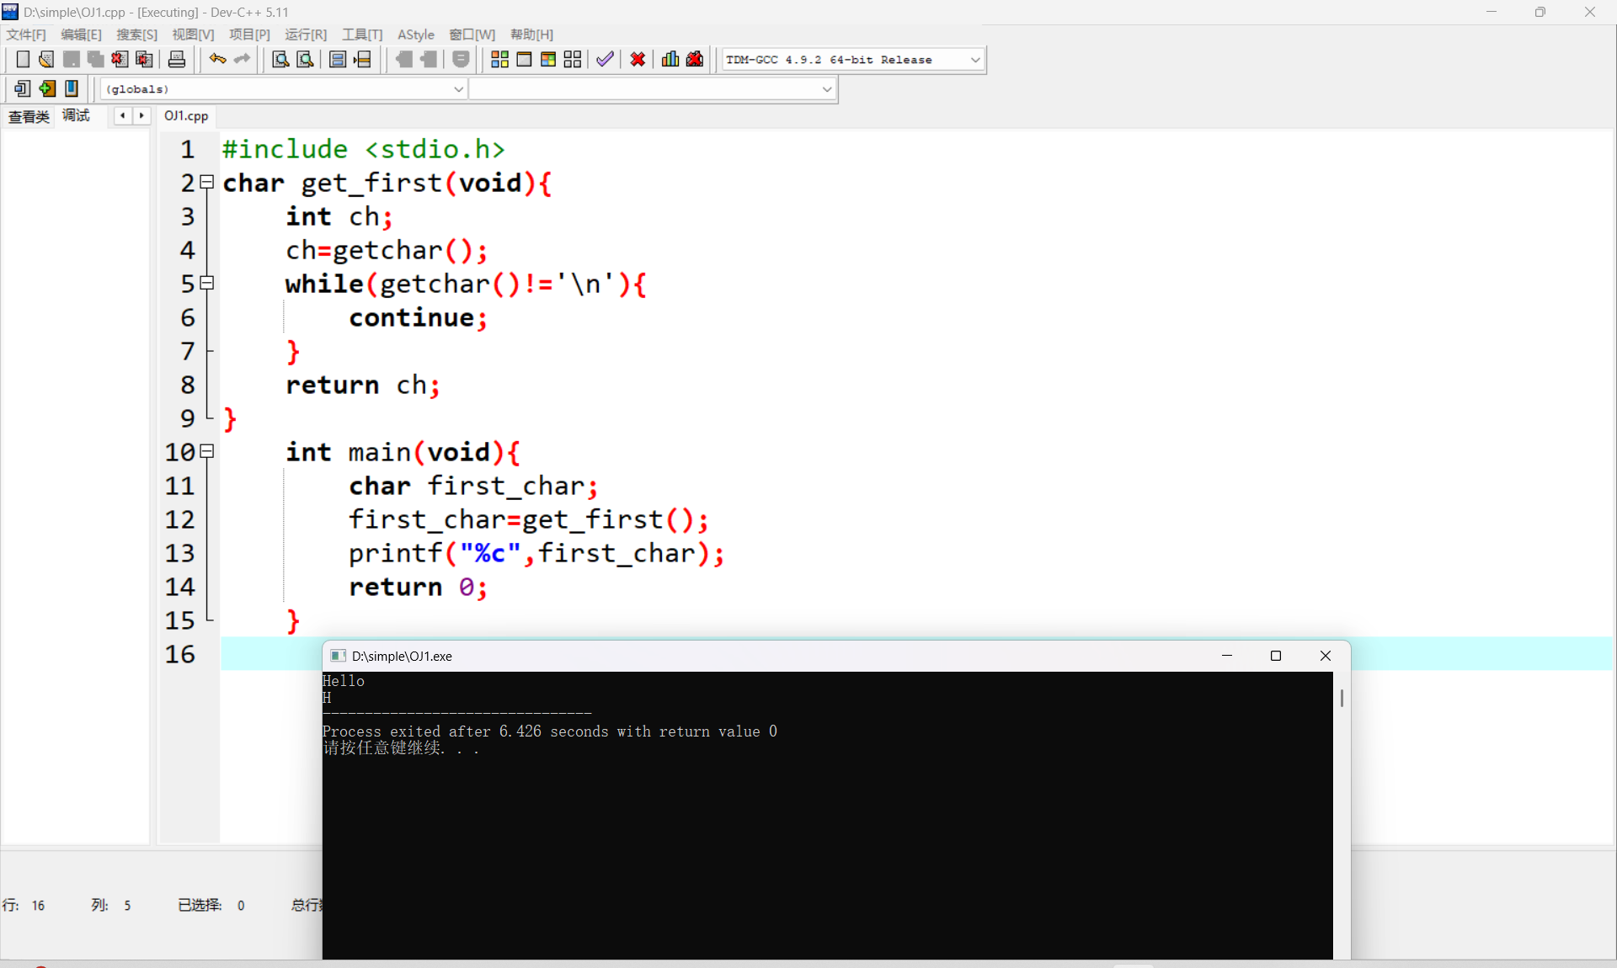Click the left tab scroll arrow button
This screenshot has width=1617, height=968.
(x=123, y=116)
